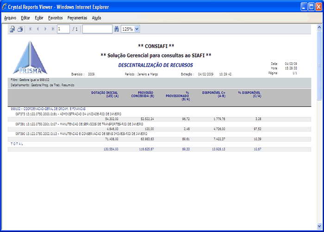Click the value 97,52
This screenshot has height=232, width=324.
(257, 129)
